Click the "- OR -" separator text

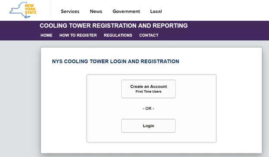(148, 108)
